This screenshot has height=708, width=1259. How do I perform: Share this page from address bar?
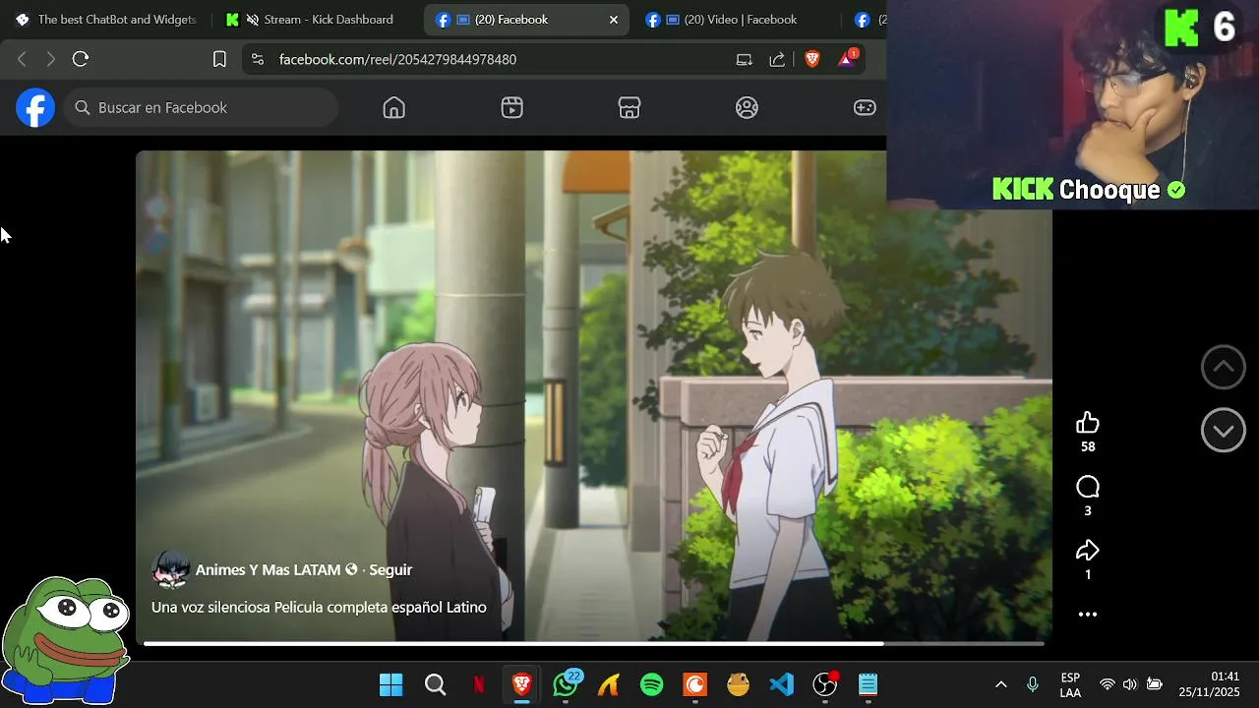click(777, 59)
